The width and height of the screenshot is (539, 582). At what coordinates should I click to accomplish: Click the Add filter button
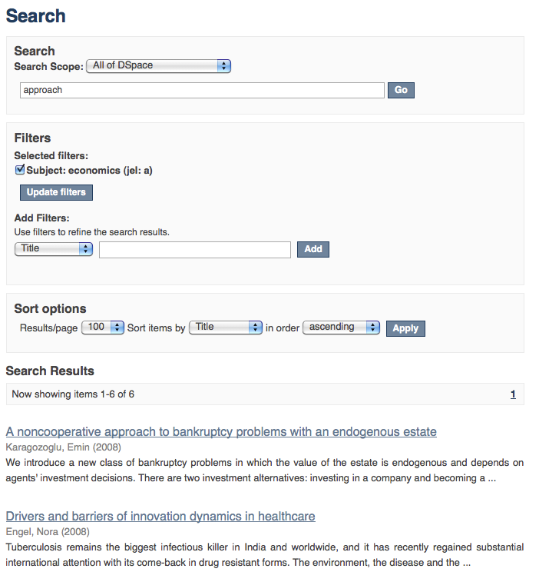313,249
